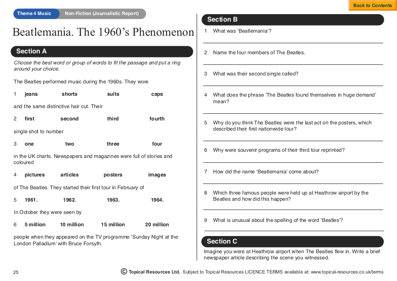Circle the 'fourth' option in row 2
The image size is (397, 281).
tap(157, 119)
